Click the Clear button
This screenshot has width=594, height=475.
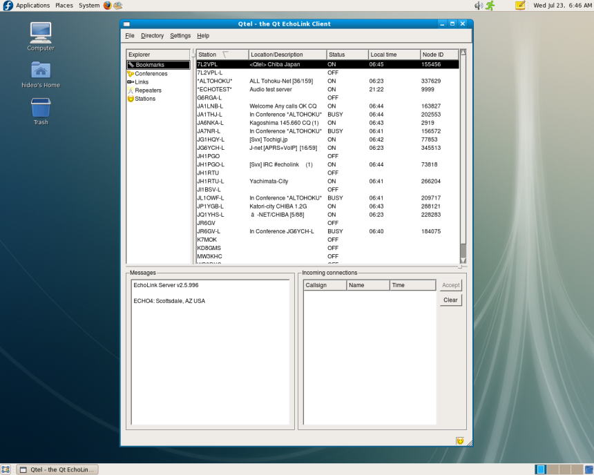coord(451,300)
